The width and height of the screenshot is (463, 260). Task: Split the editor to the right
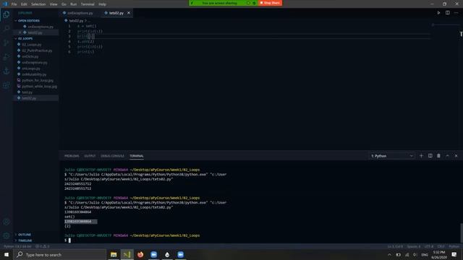coord(448,13)
